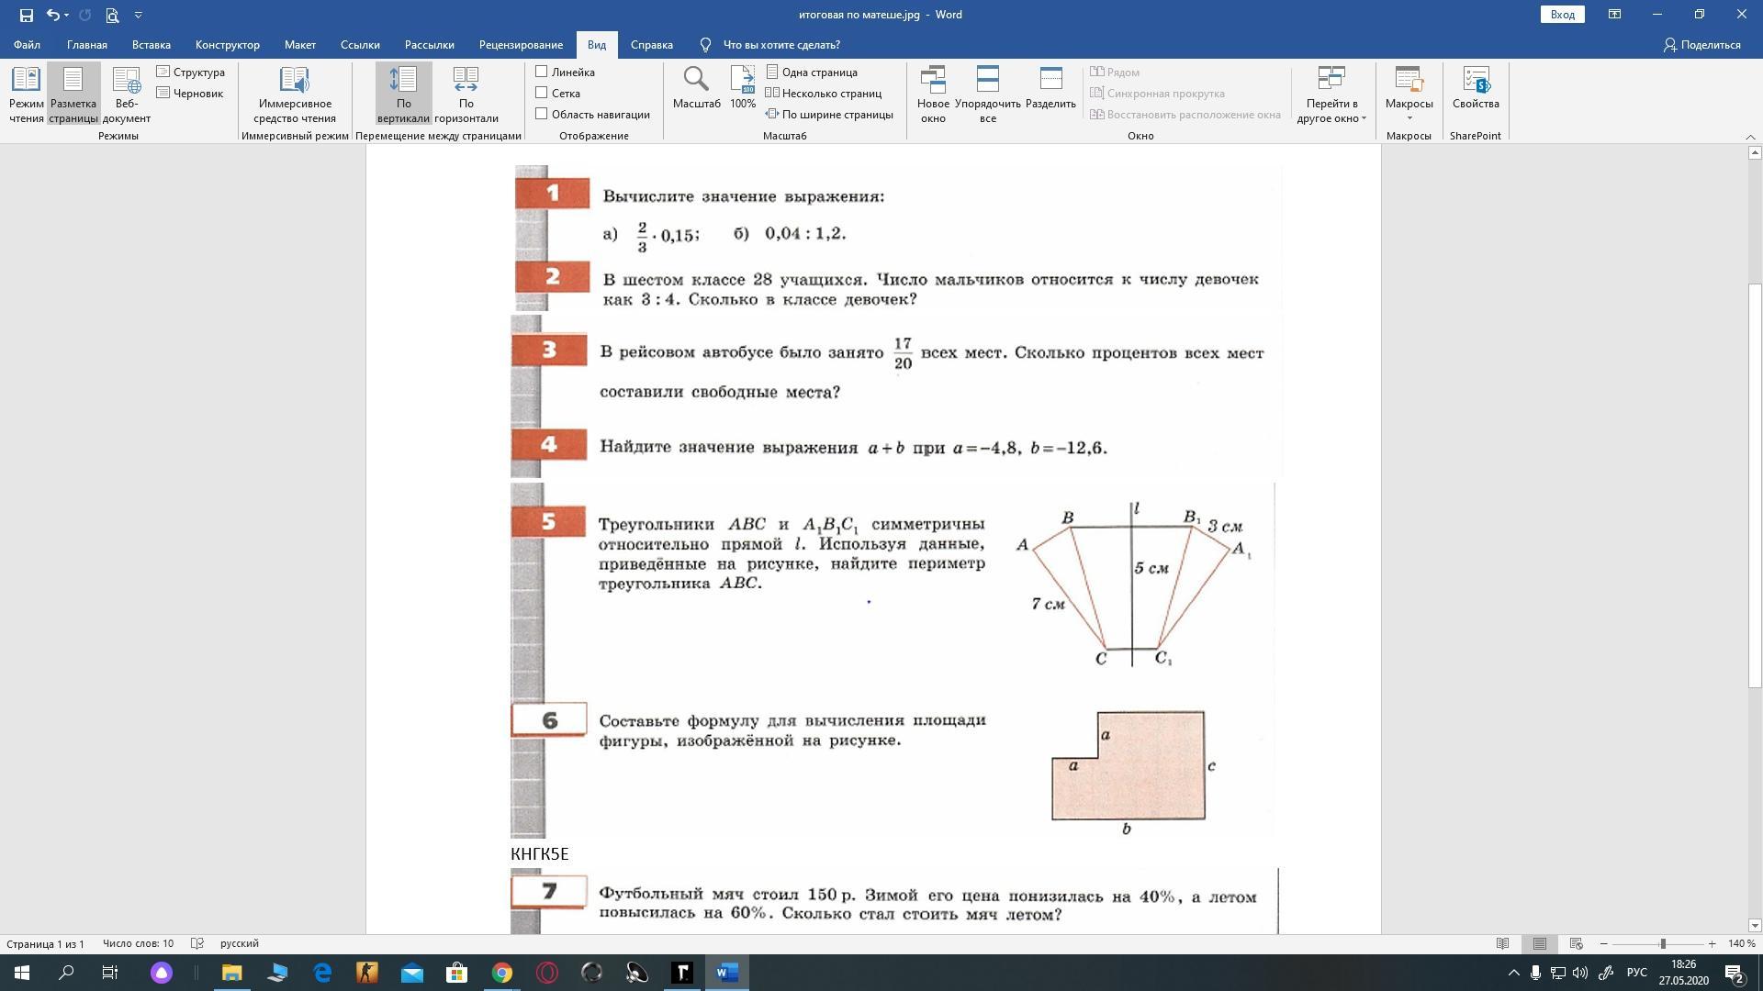1763x991 pixels.
Task: Click the 'Что вы хотите сделать?' search field
Action: [780, 44]
